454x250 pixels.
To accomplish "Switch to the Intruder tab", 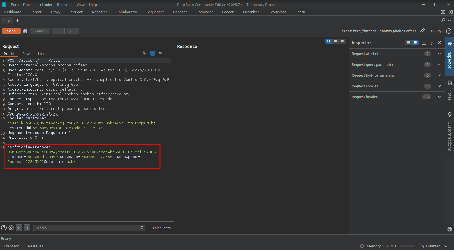I will pyautogui.click(x=76, y=12).
